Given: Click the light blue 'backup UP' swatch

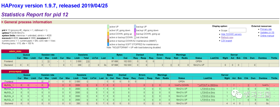Looking at the screenshot, I should tap(135, 27).
